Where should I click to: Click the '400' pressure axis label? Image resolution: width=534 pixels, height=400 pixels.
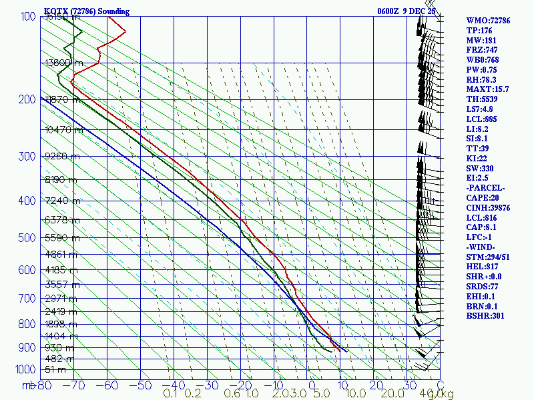click(27, 201)
